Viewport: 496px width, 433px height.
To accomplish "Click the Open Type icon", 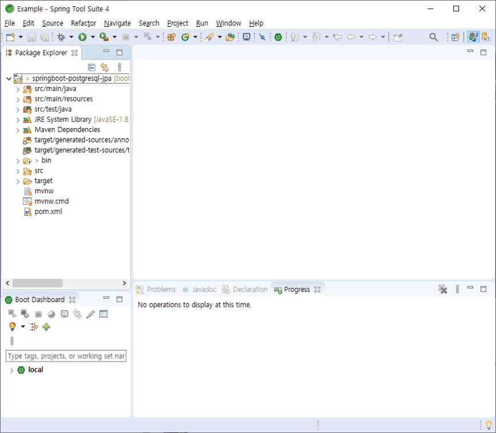I will [209, 37].
